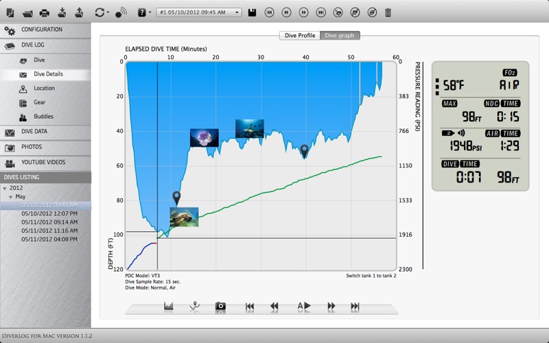The width and height of the screenshot is (549, 343).
Task: Start auto play with the A play button
Action: 304,306
